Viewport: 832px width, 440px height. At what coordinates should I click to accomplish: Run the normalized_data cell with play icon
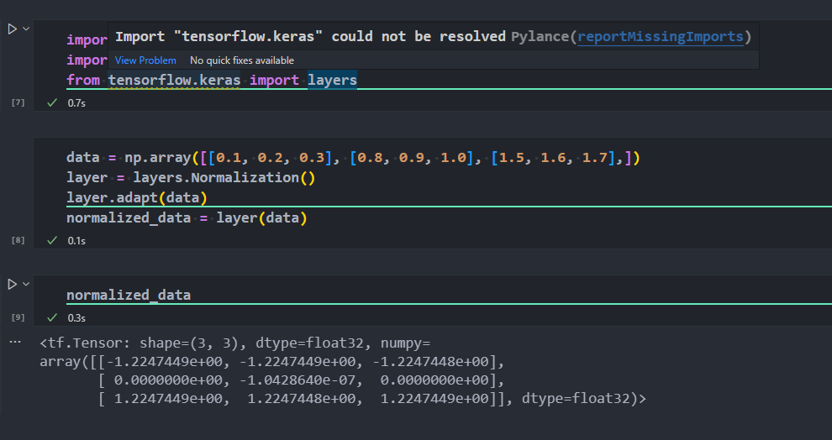tap(13, 285)
